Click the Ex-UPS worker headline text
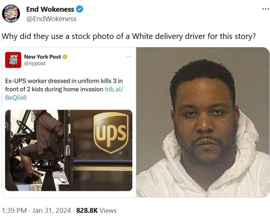The image size is (270, 217). (64, 85)
